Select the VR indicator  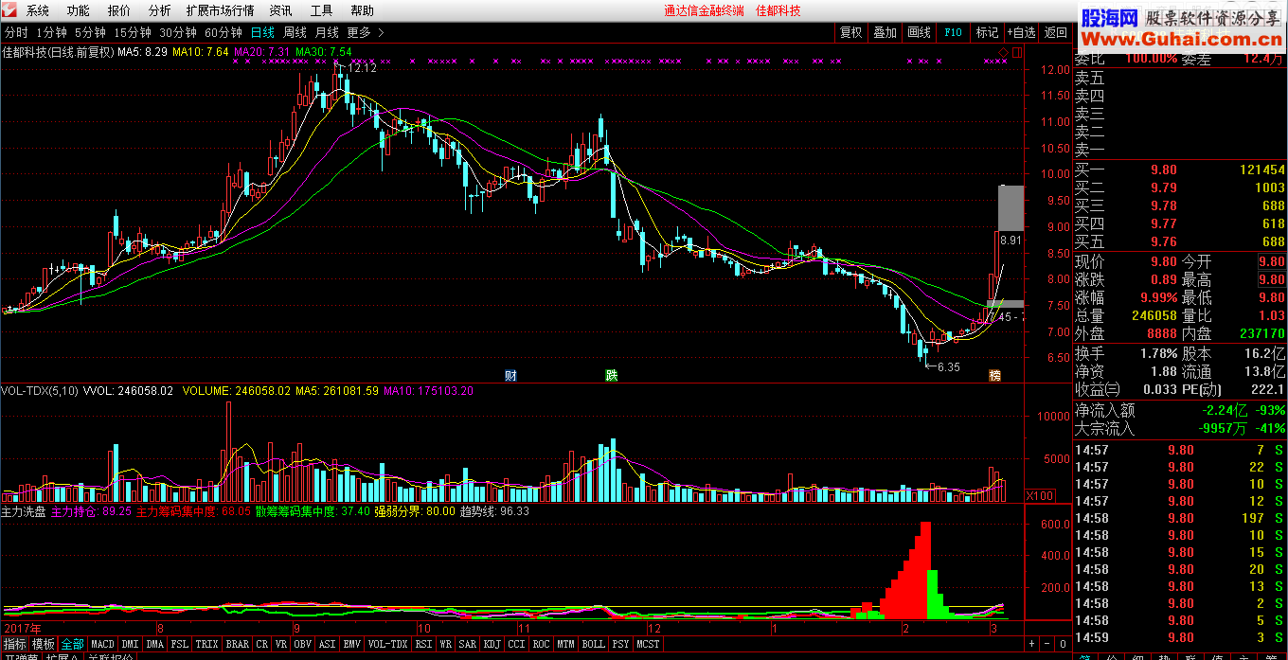tap(281, 644)
